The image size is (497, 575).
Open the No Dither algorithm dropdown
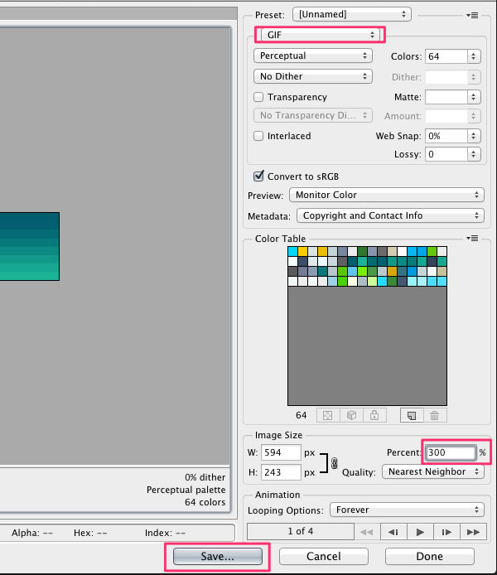tap(313, 76)
